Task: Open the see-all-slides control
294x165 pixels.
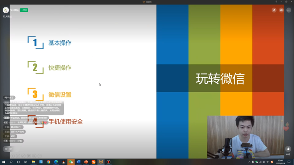Action: (x=29, y=156)
